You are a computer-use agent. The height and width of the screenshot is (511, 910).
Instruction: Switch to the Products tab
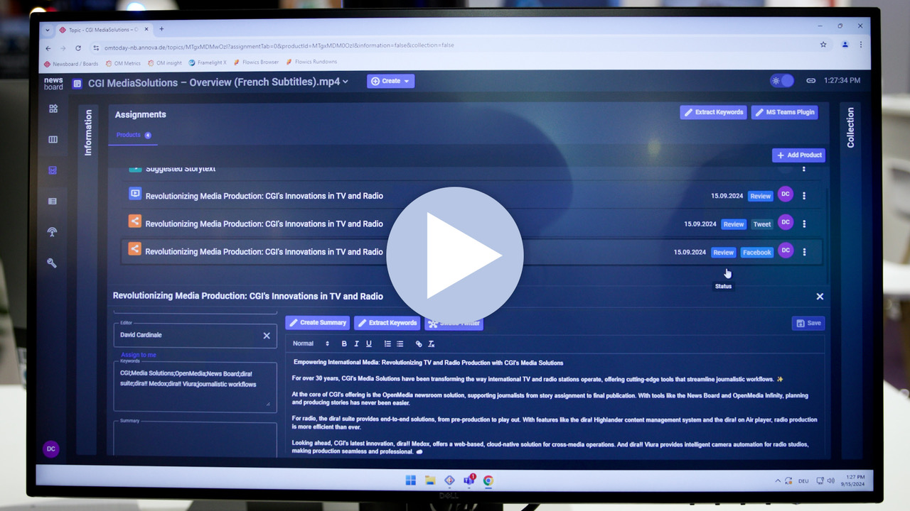click(129, 135)
